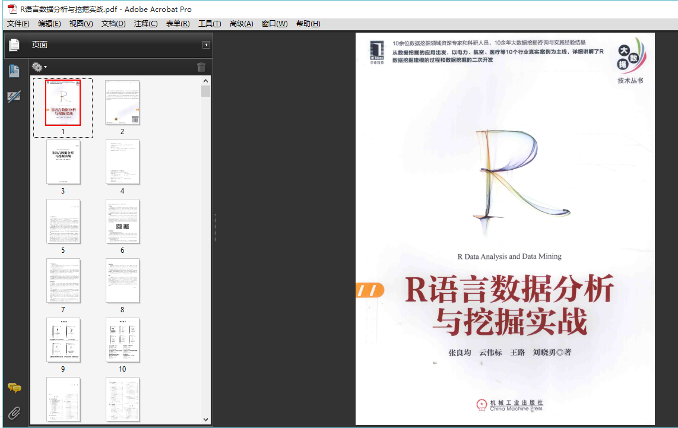Click the delete pages trash icon
678x428 pixels.
point(201,67)
